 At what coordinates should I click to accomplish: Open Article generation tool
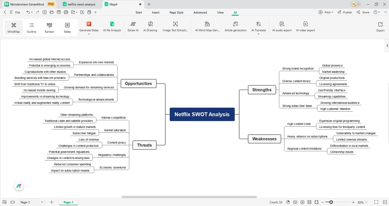[x=236, y=27]
